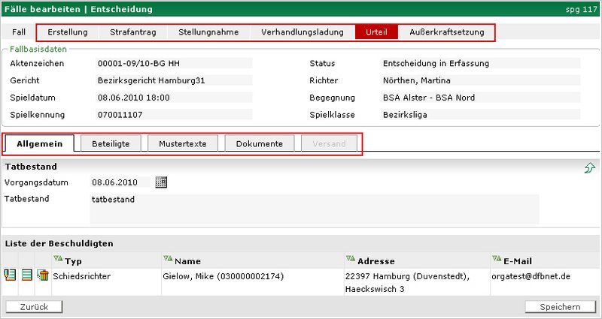The width and height of the screenshot is (602, 319).
Task: Click the green list details icon
Action: (x=27, y=276)
